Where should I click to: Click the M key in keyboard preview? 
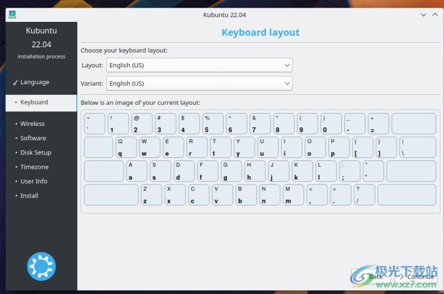pos(293,195)
